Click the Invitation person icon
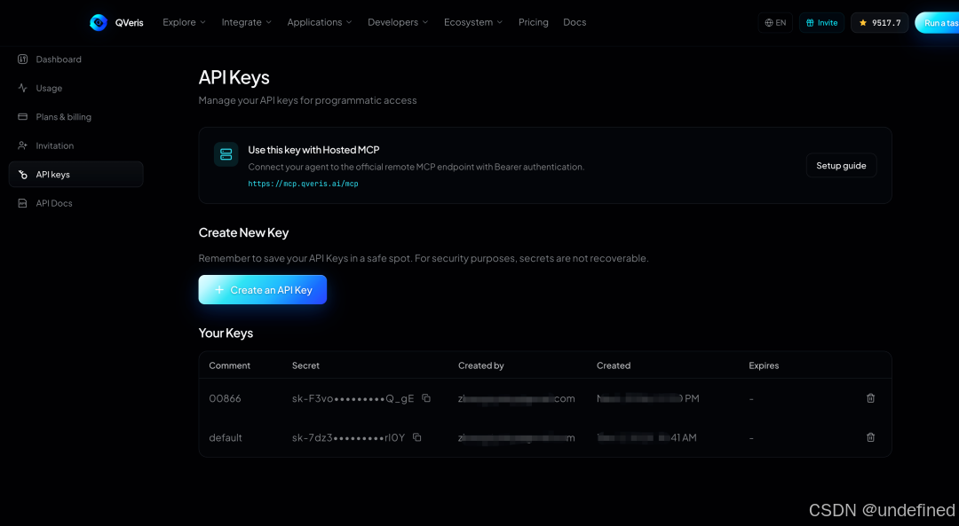The width and height of the screenshot is (959, 526). point(22,145)
